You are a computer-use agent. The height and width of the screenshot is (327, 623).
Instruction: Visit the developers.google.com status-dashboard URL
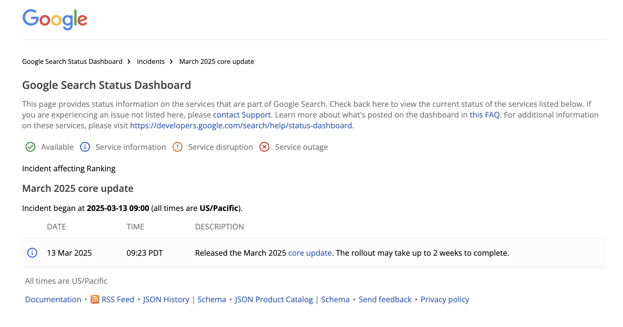tap(241, 126)
